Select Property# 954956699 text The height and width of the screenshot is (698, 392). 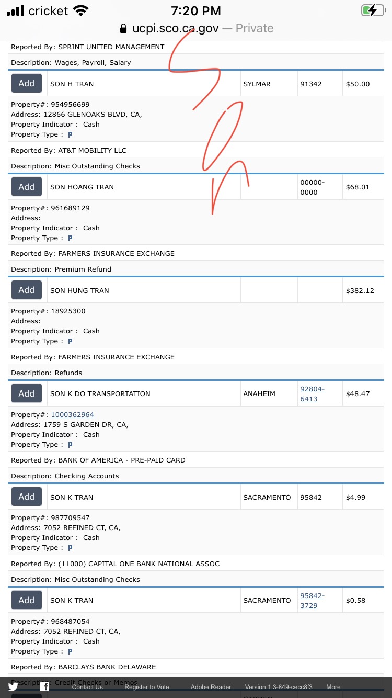pos(50,105)
